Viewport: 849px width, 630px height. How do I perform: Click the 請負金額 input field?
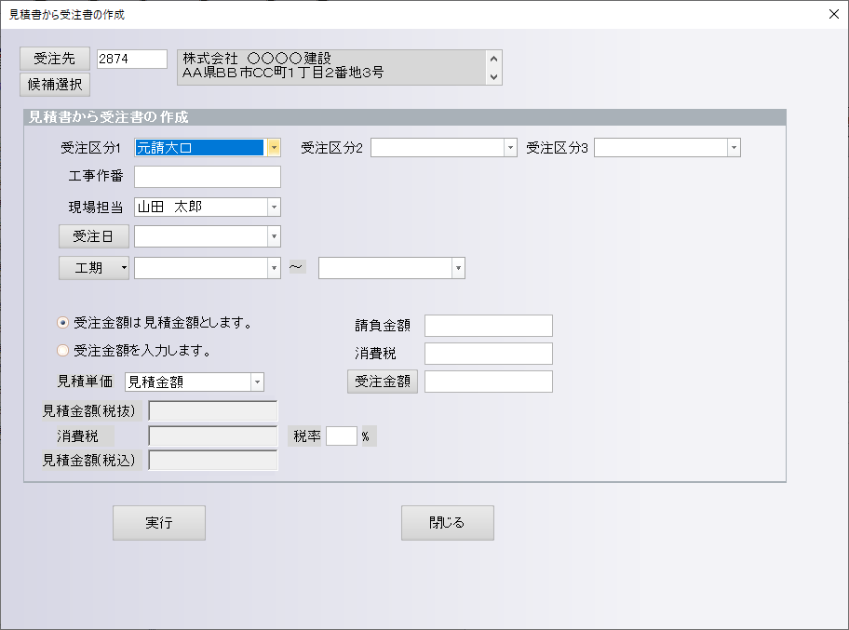(488, 326)
